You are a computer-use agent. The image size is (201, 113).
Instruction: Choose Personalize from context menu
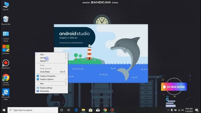[52, 91]
